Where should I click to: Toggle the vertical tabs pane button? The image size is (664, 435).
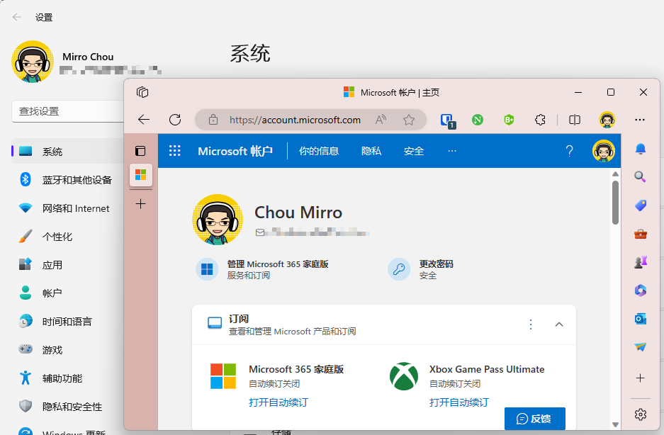(140, 151)
